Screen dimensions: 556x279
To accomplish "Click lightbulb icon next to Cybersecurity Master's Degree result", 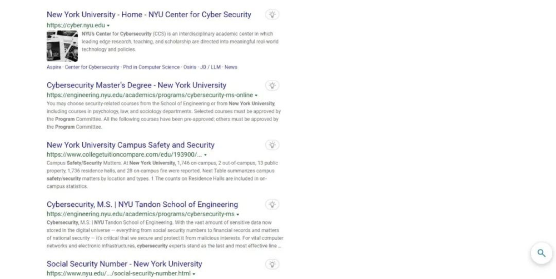I will [x=272, y=85].
